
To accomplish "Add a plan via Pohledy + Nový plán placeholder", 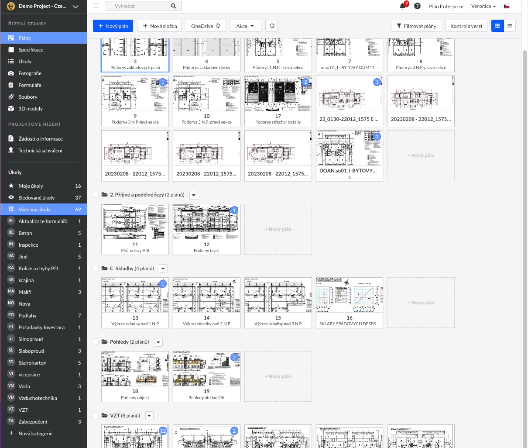I will tap(278, 376).
